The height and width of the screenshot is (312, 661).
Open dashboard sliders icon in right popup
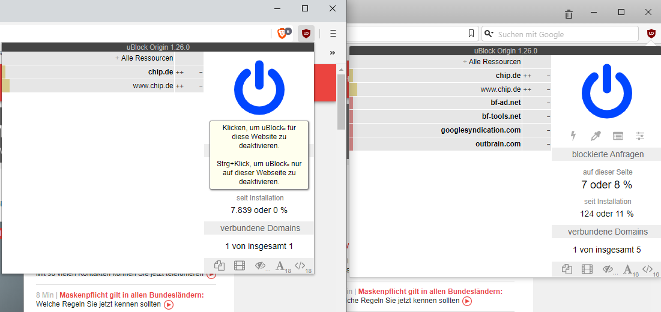(x=640, y=136)
